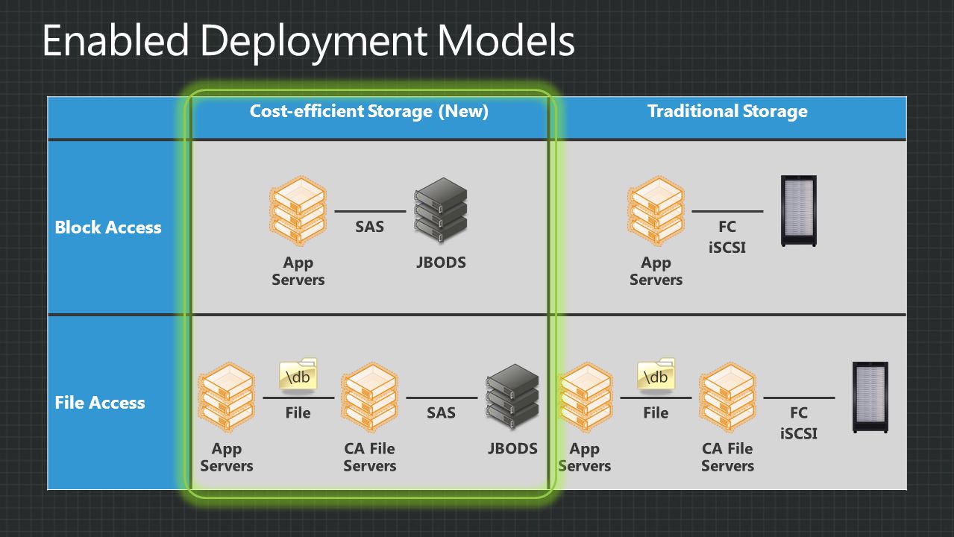Select 'App Servers' text in Traditional File Access cell
This screenshot has width=954, height=537.
(585, 458)
